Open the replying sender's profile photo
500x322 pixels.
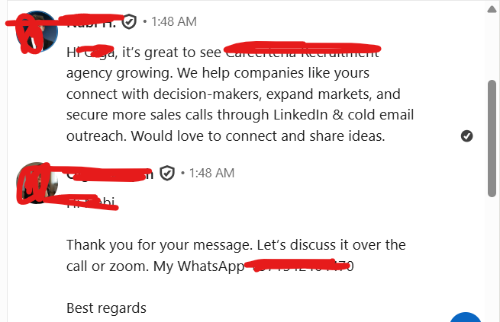[34, 183]
